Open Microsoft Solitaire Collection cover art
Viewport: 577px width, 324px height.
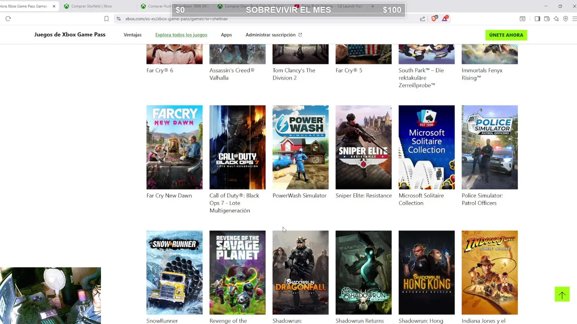click(x=426, y=147)
